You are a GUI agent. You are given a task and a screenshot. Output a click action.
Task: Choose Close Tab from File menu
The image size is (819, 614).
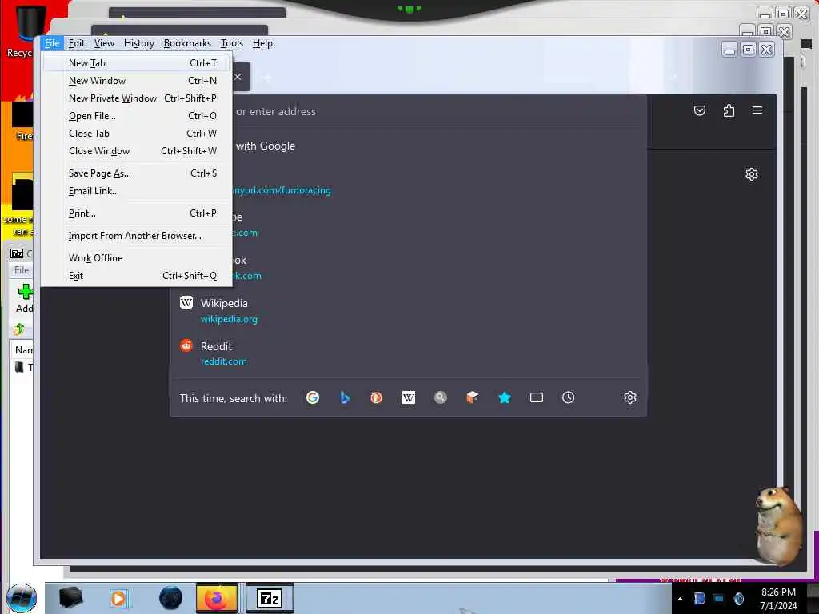[x=137, y=134]
